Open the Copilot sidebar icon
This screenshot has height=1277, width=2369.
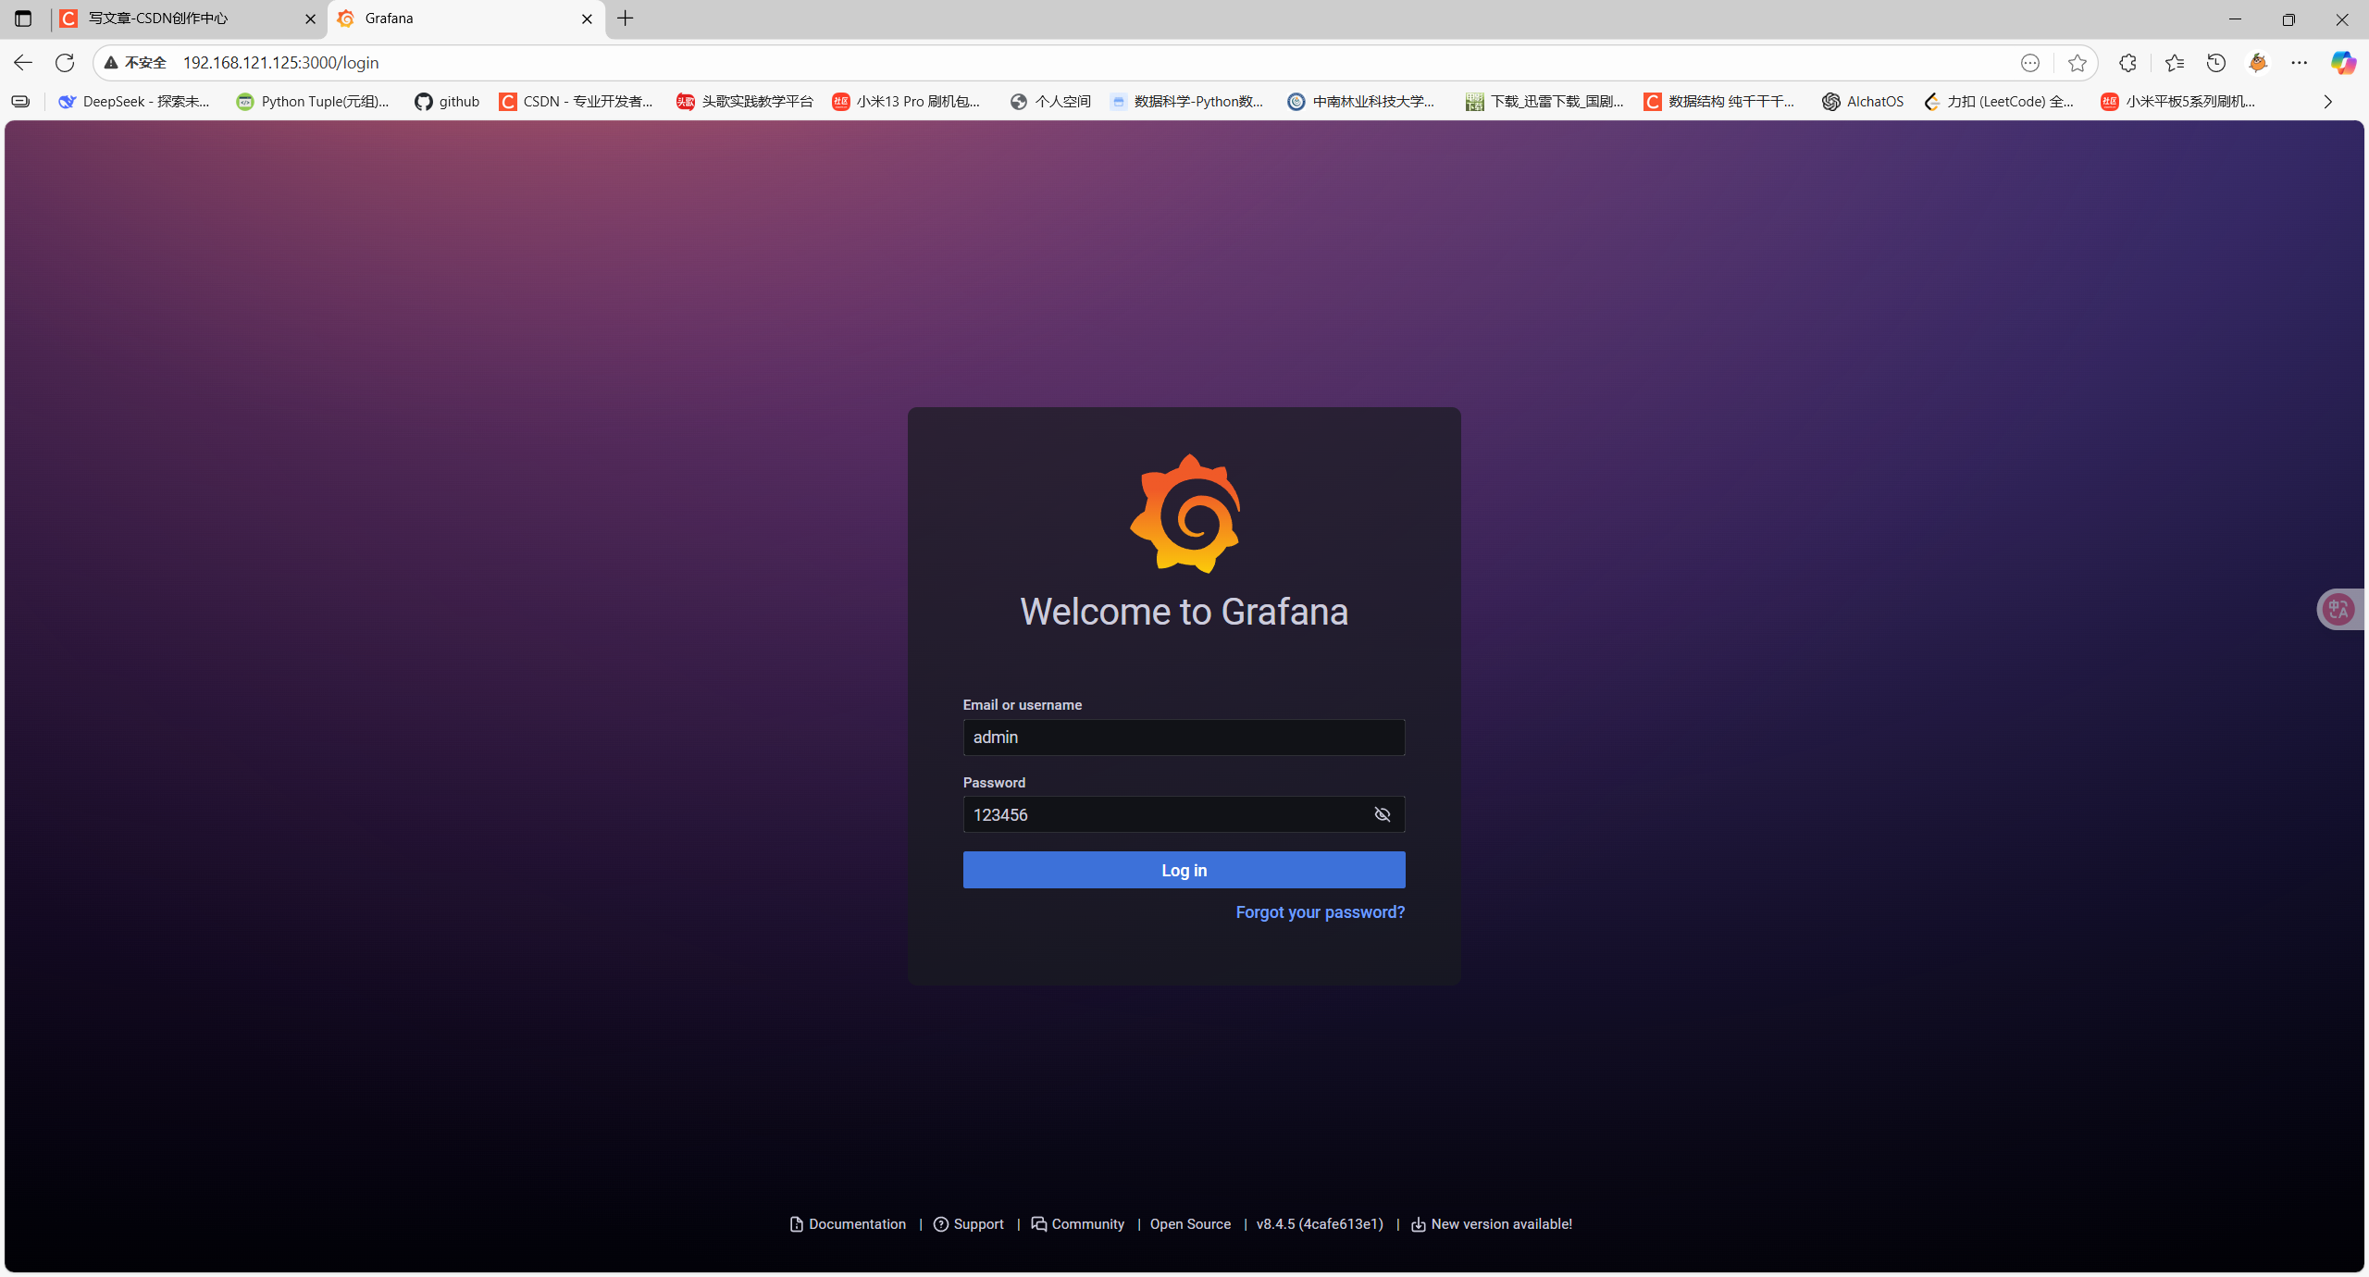coord(2343,63)
